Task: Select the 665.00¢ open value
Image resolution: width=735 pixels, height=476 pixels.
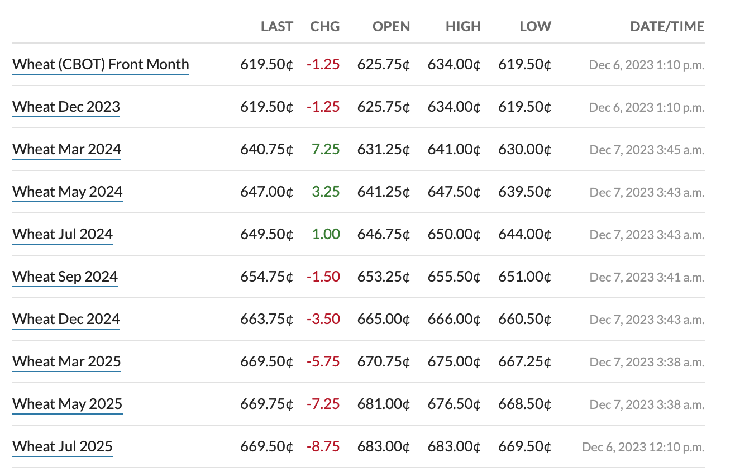Action: click(x=384, y=320)
